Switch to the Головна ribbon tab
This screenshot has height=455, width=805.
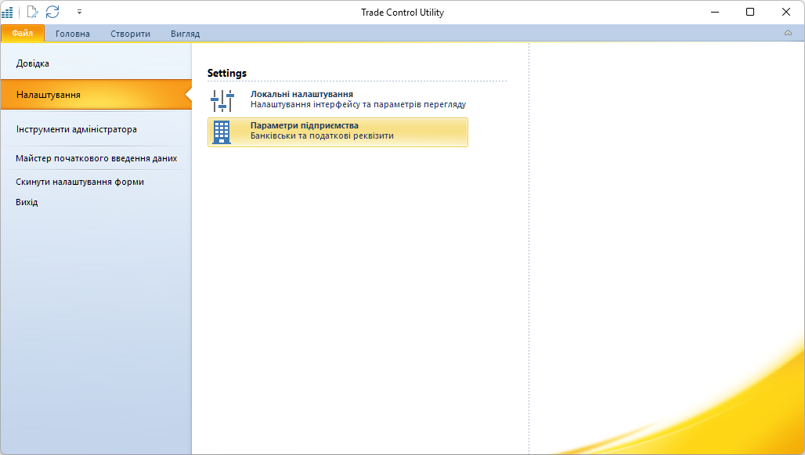(73, 34)
